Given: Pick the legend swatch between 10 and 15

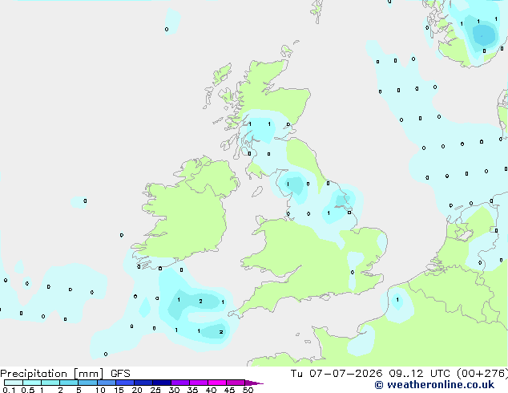Looking at the screenshot, I should pos(106,383).
